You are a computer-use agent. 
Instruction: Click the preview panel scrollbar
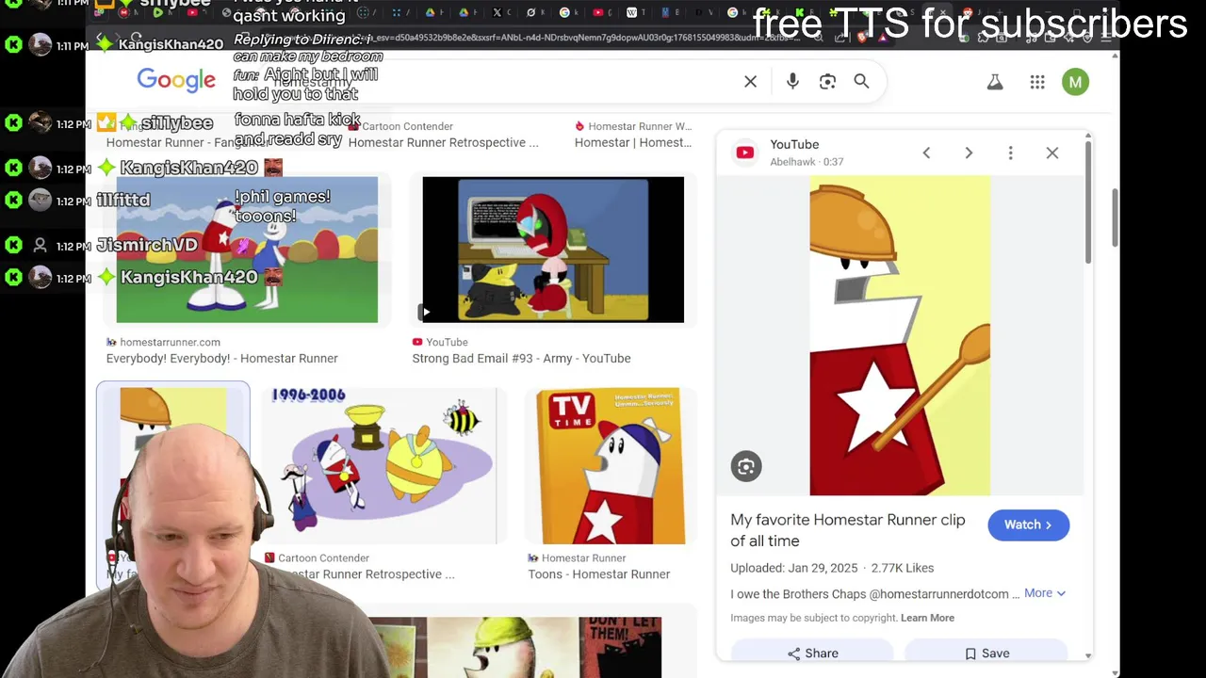point(1088,202)
